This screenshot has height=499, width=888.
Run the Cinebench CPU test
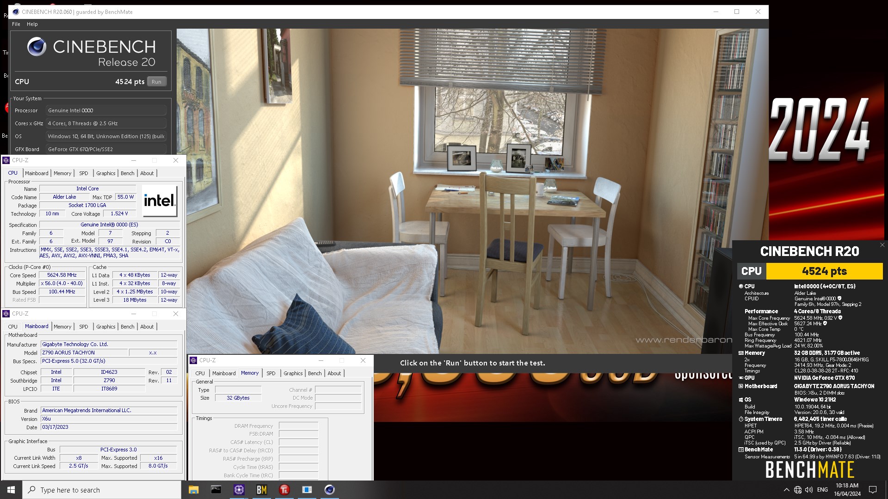[157, 82]
